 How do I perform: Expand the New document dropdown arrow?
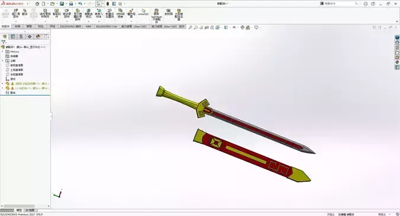[47, 4]
